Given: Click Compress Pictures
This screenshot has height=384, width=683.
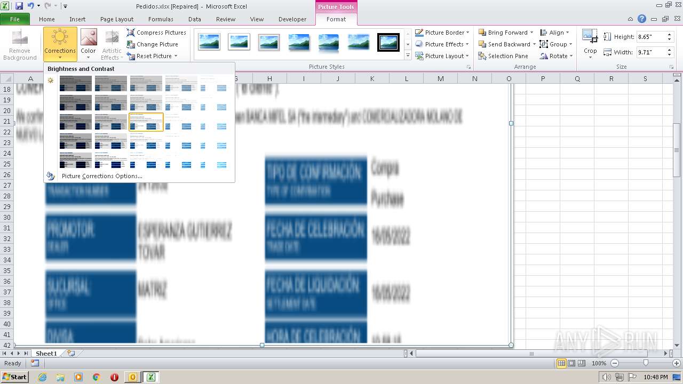Looking at the screenshot, I should 156,33.
